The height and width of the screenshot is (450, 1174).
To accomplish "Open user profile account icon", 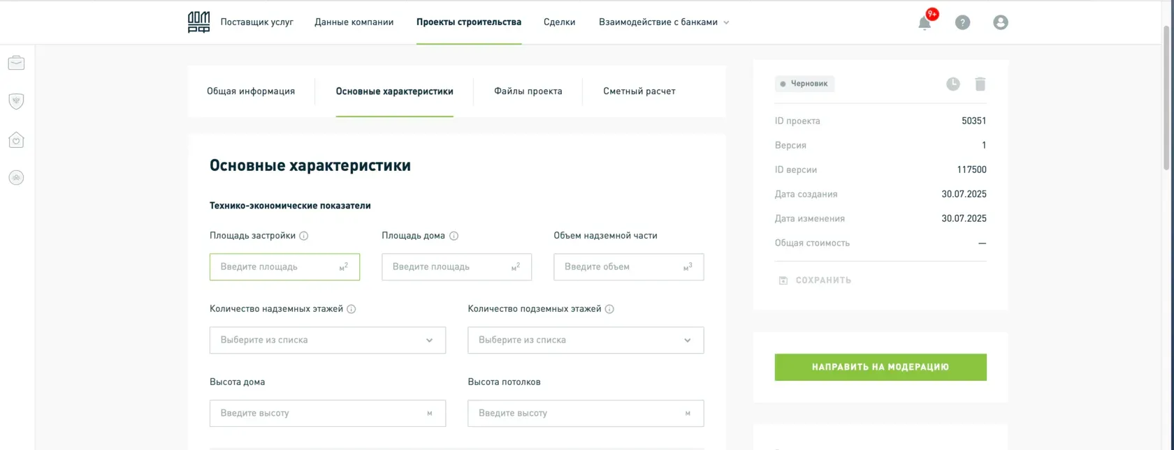I will 1000,22.
